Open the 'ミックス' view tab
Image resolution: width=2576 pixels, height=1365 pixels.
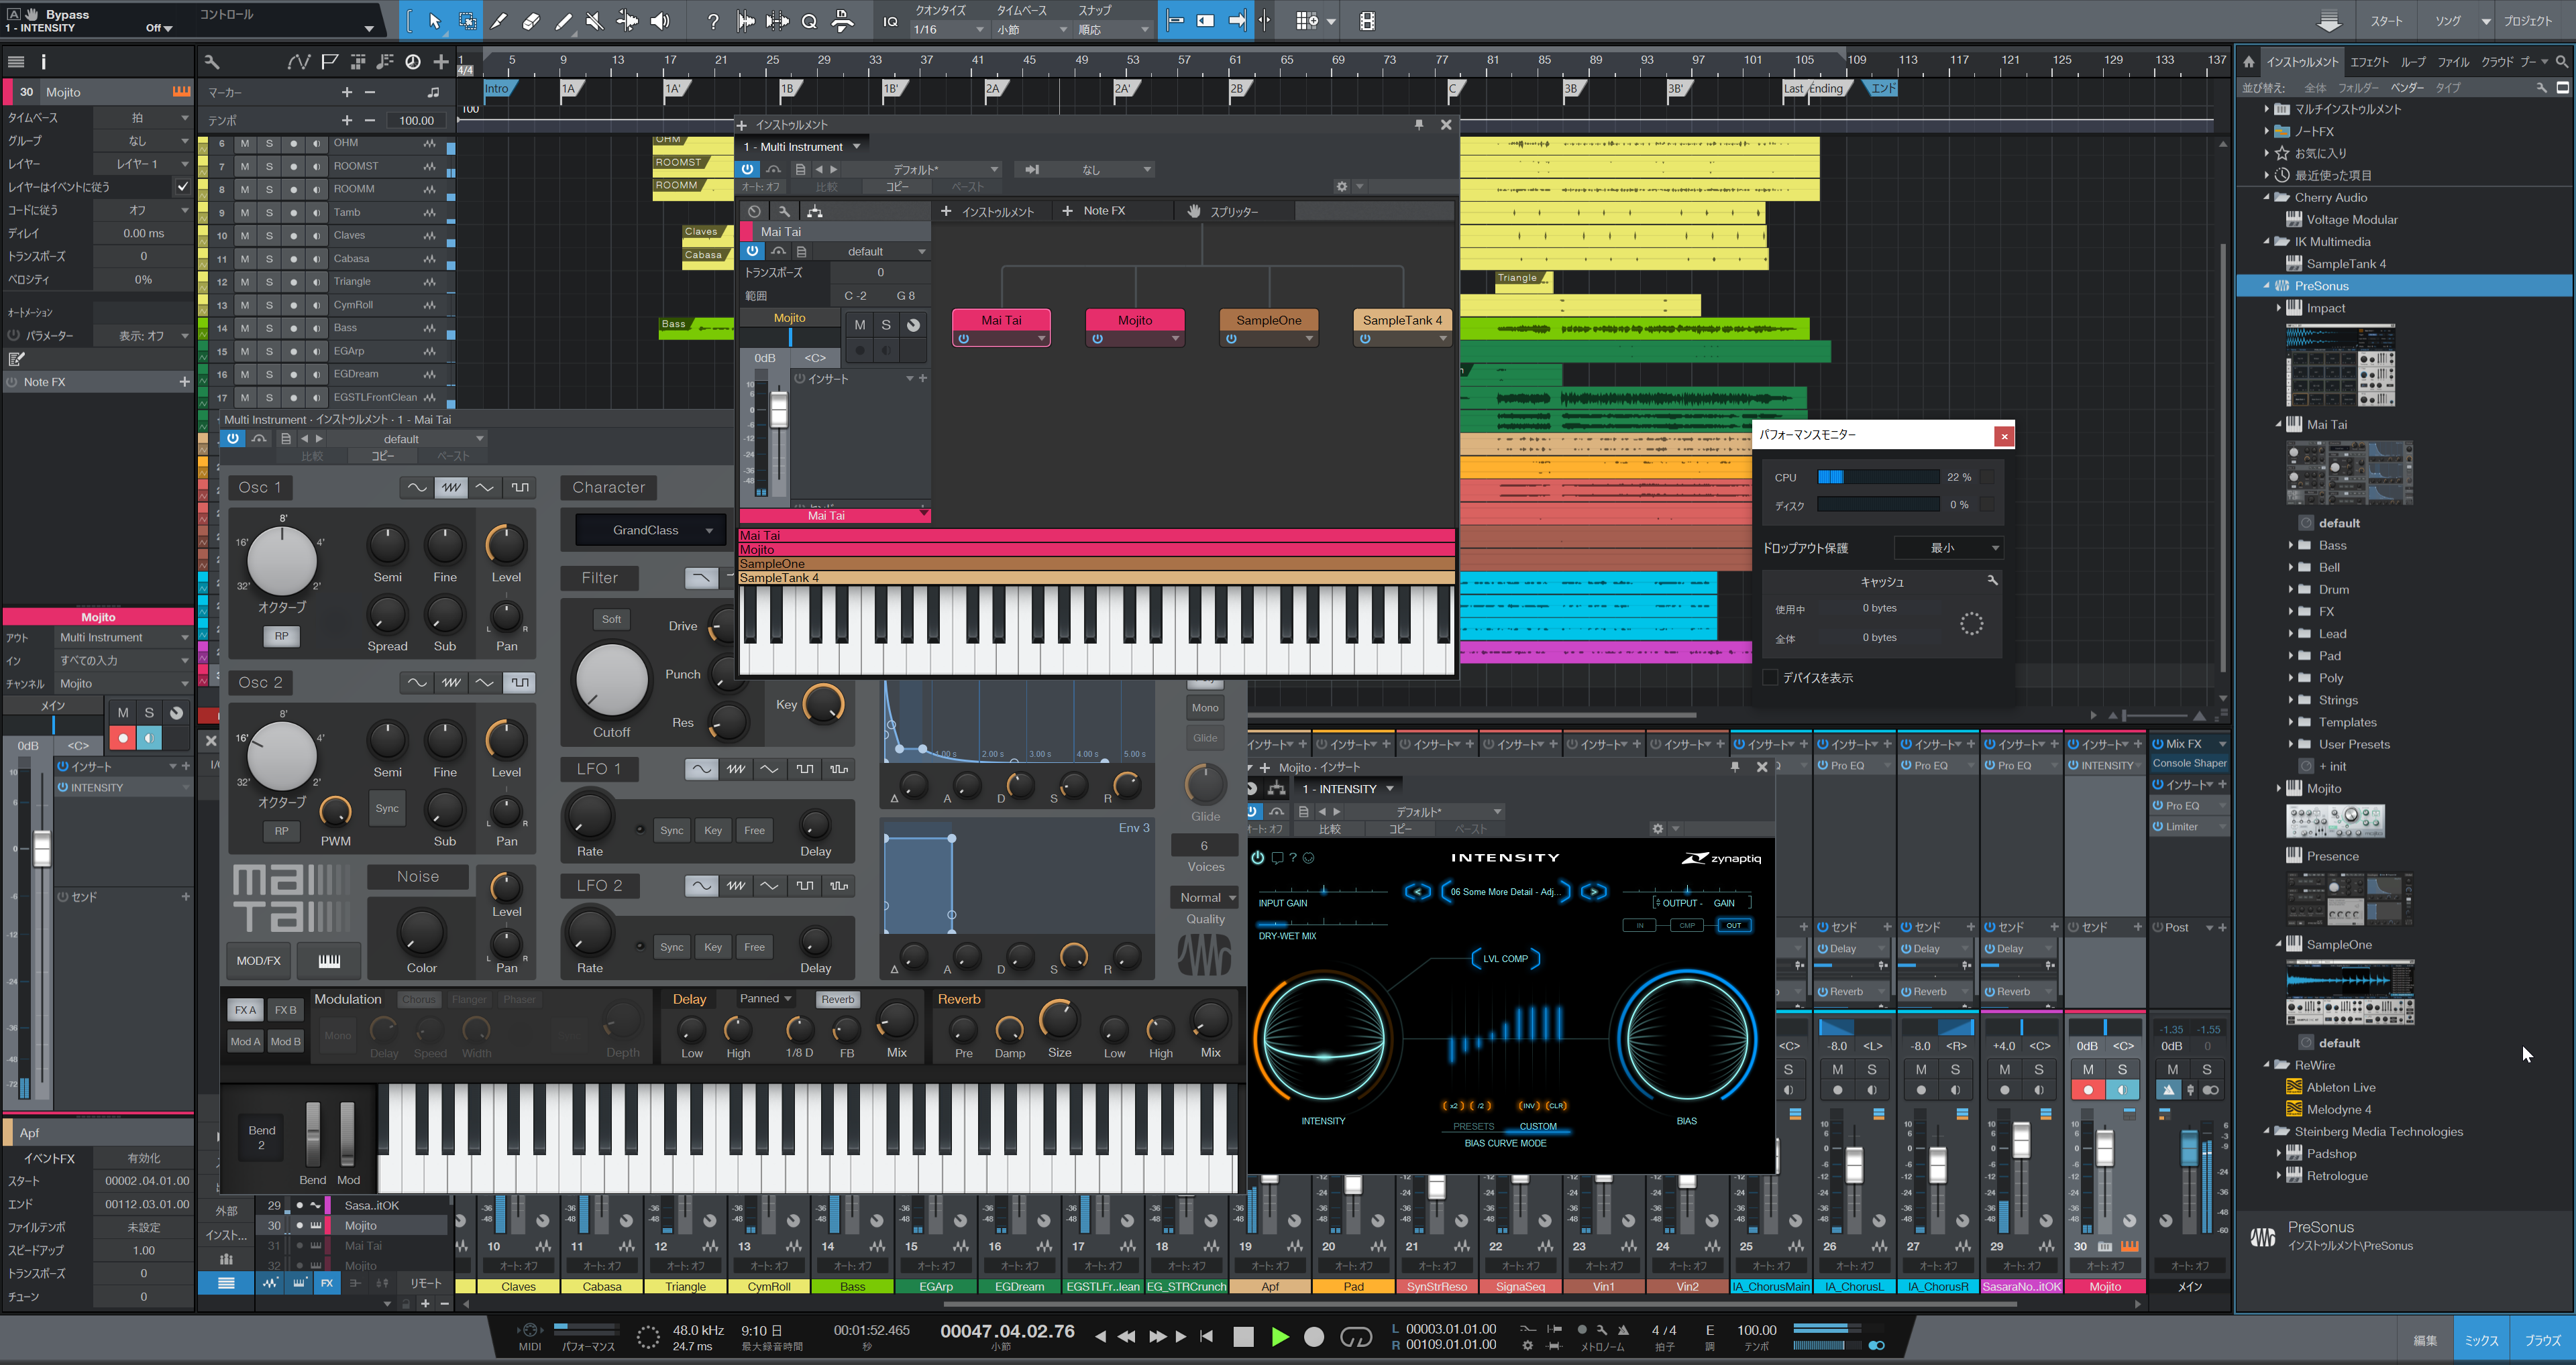2482,1340
